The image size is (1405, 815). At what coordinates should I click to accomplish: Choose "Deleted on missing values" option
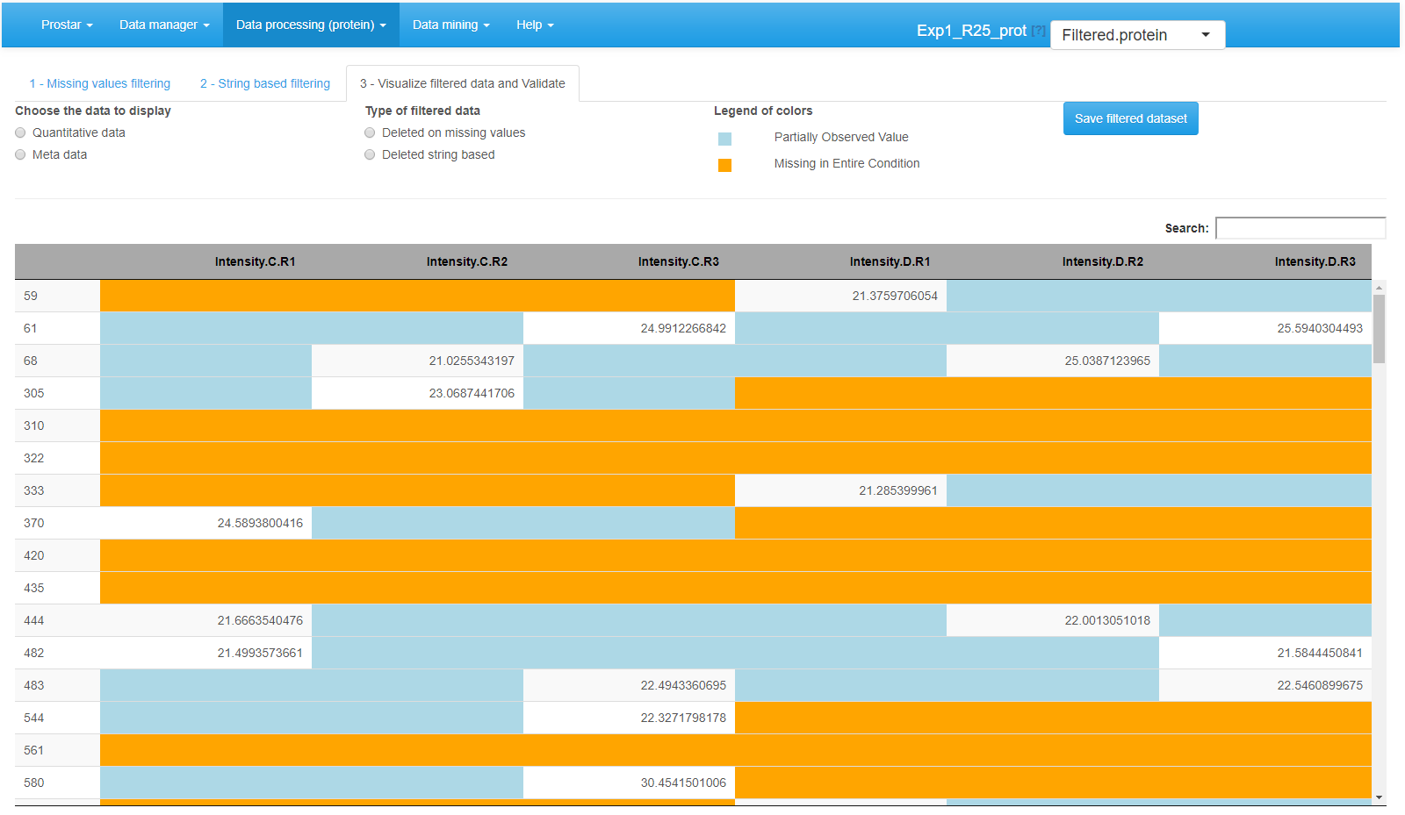pos(370,132)
